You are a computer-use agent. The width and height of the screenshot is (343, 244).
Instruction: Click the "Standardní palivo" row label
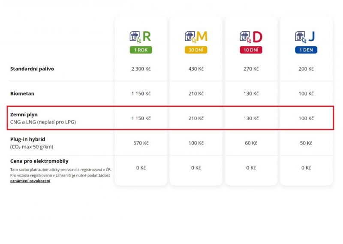[32, 69]
